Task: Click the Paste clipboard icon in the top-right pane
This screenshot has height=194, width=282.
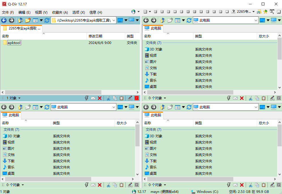Action: tap(264, 98)
